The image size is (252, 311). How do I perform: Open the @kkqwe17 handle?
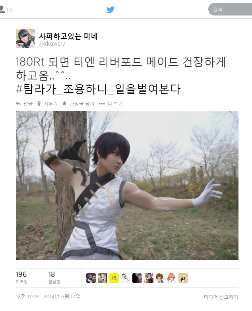[52, 44]
